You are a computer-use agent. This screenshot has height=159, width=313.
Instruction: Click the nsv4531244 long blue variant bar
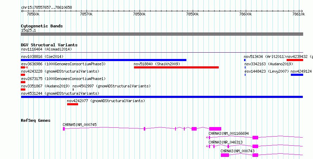(x=162, y=97)
